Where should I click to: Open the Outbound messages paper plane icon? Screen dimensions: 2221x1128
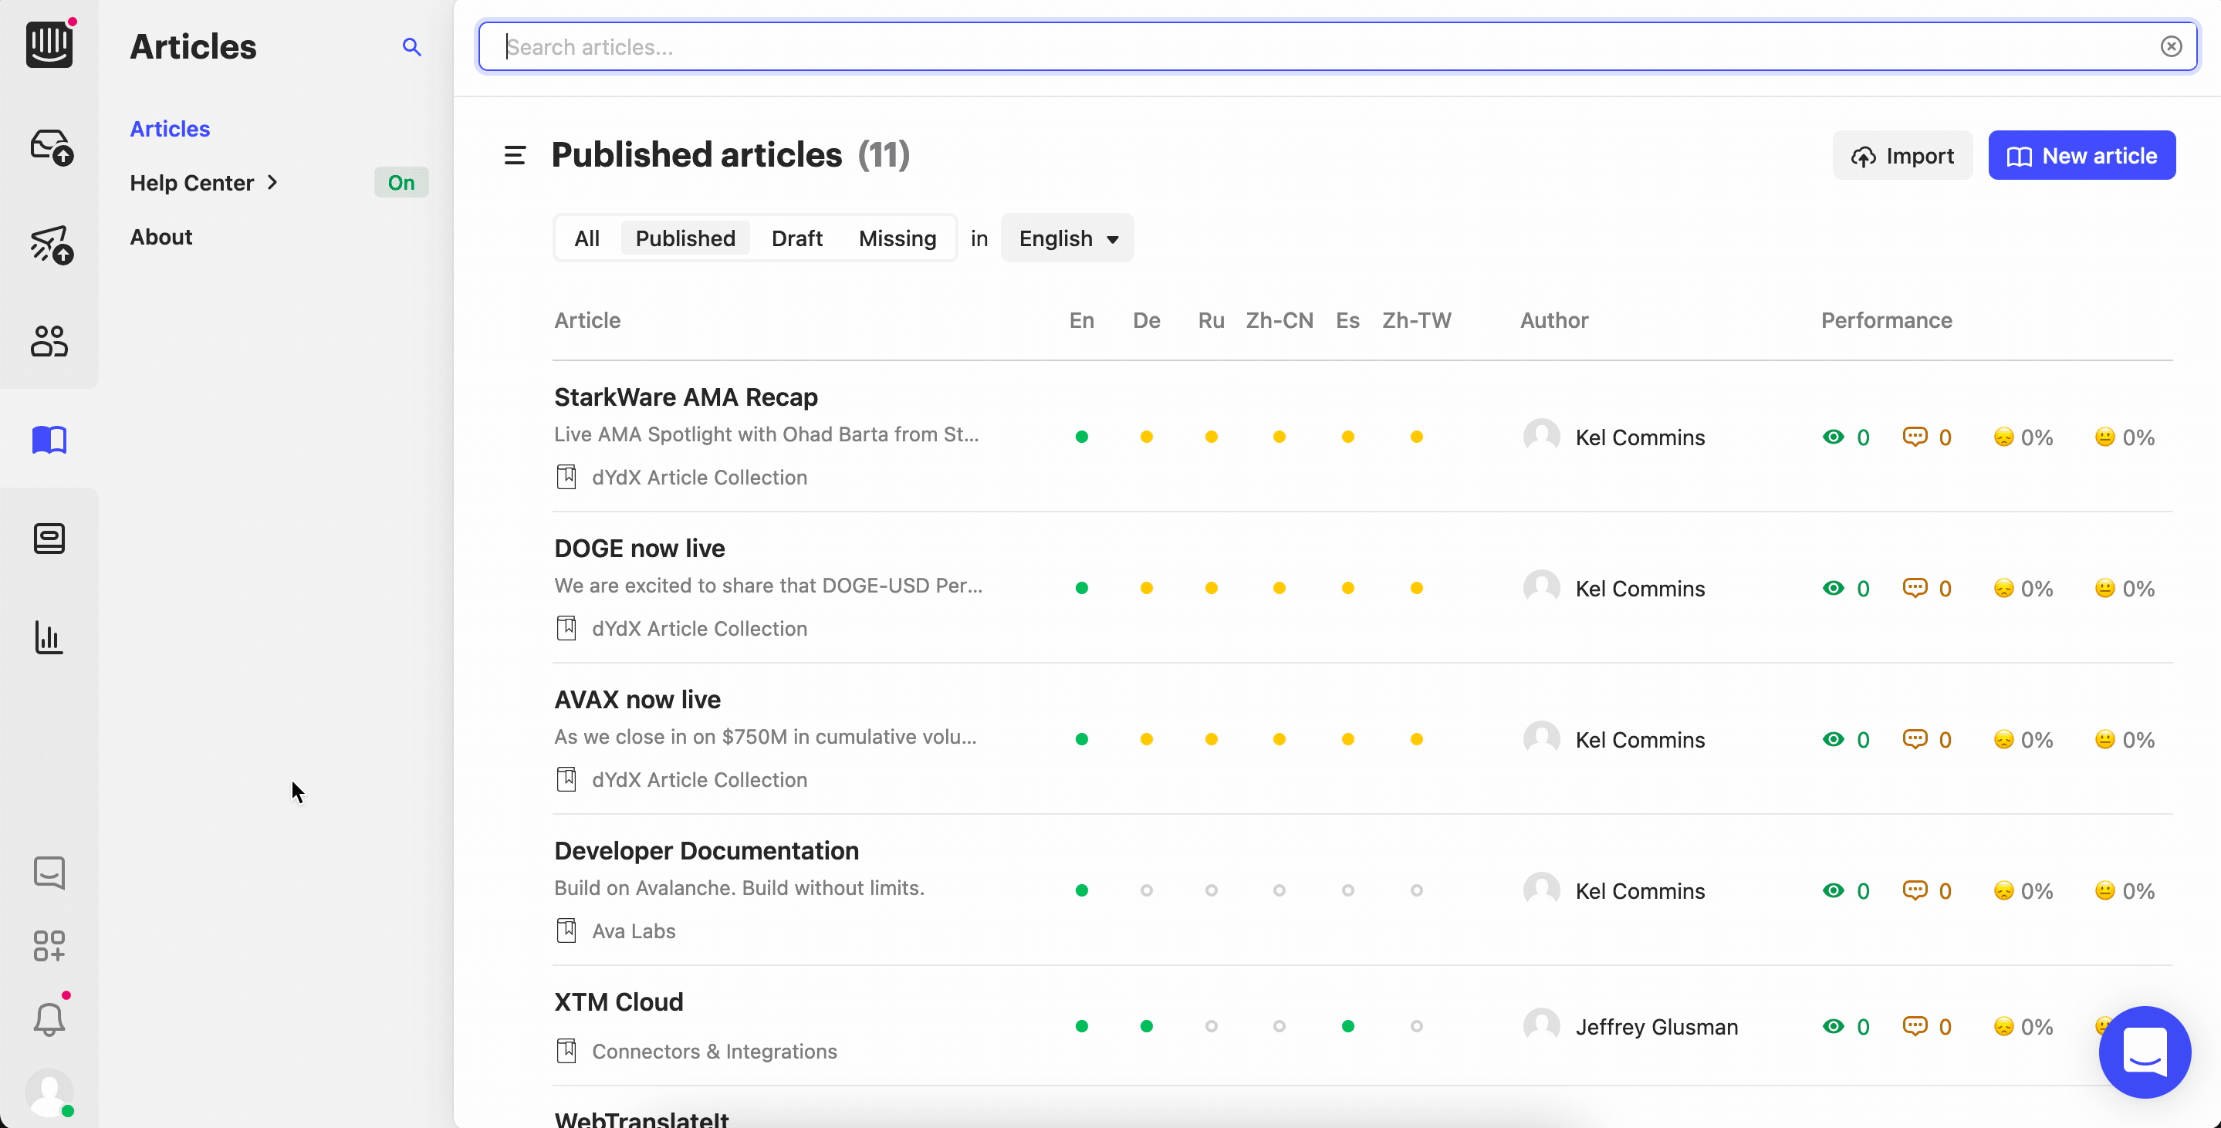point(50,245)
